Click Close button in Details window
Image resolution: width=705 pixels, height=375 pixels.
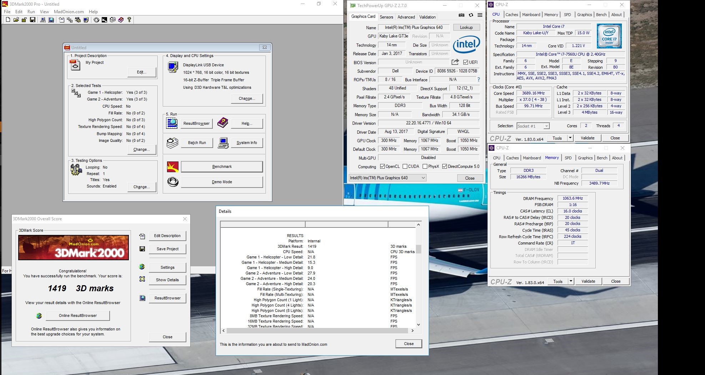tap(409, 344)
